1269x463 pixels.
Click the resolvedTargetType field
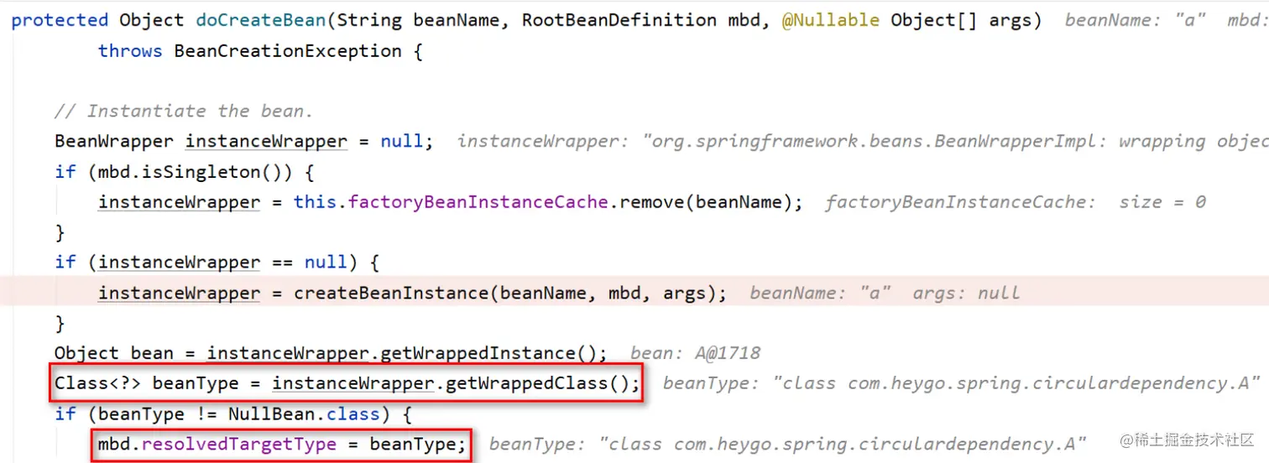coord(239,444)
